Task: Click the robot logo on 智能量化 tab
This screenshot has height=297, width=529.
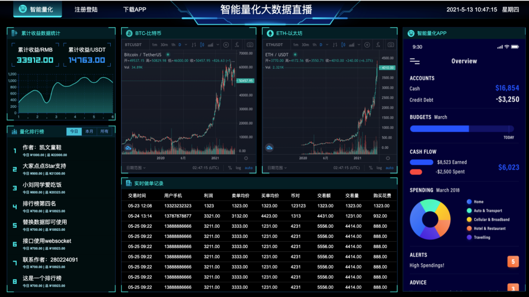Action: pyautogui.click(x=23, y=9)
